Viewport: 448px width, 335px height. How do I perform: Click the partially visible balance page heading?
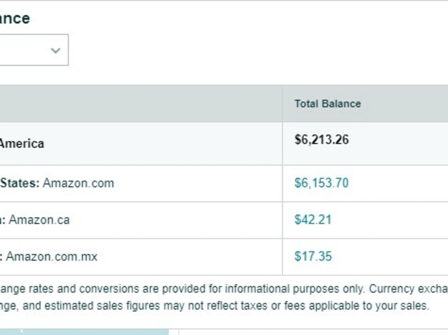15,18
